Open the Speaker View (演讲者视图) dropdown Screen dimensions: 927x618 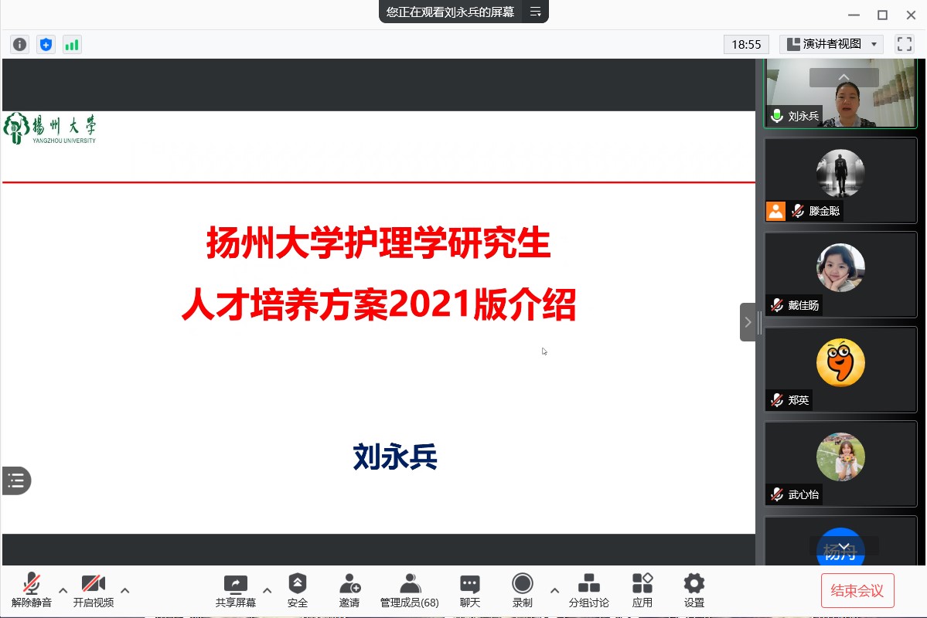(831, 44)
